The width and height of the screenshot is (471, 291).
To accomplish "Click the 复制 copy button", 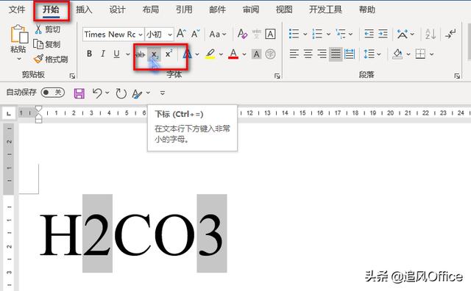I will point(47,44).
